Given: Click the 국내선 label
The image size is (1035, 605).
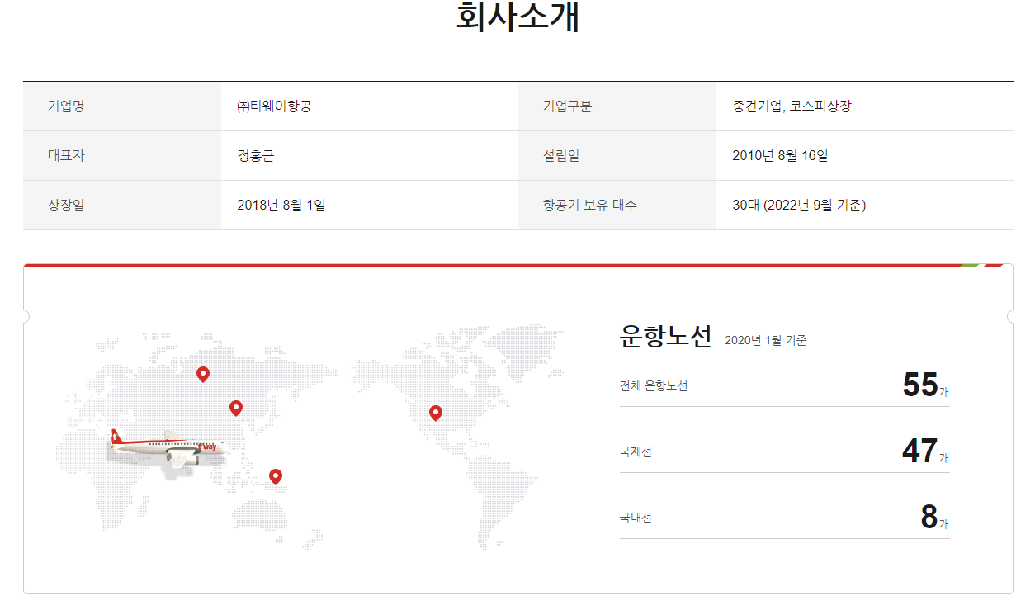Looking at the screenshot, I should tap(636, 518).
